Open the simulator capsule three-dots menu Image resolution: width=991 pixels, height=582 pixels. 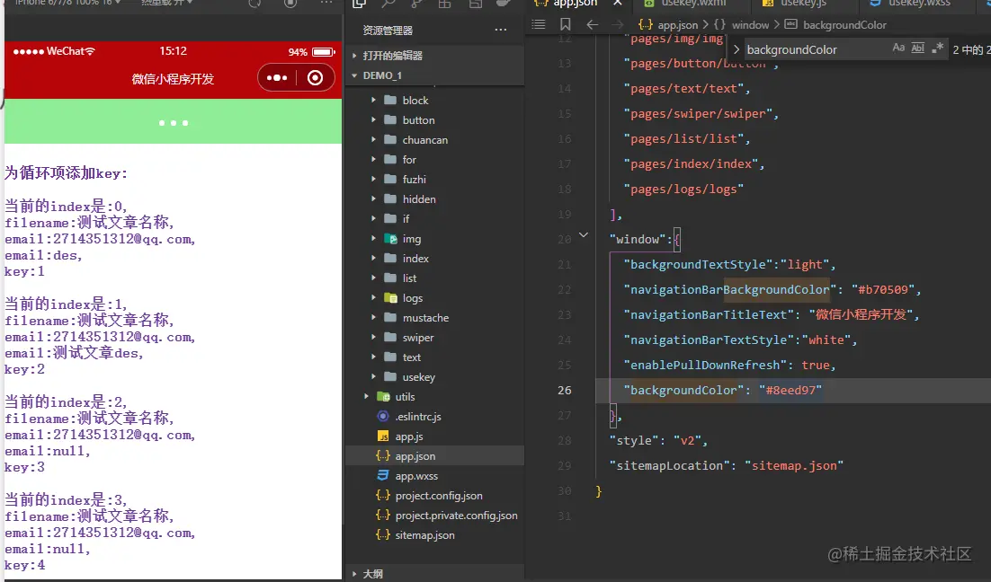click(x=277, y=77)
